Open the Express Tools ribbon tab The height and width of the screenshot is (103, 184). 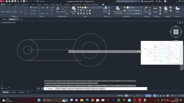pyautogui.click(x=77, y=5)
